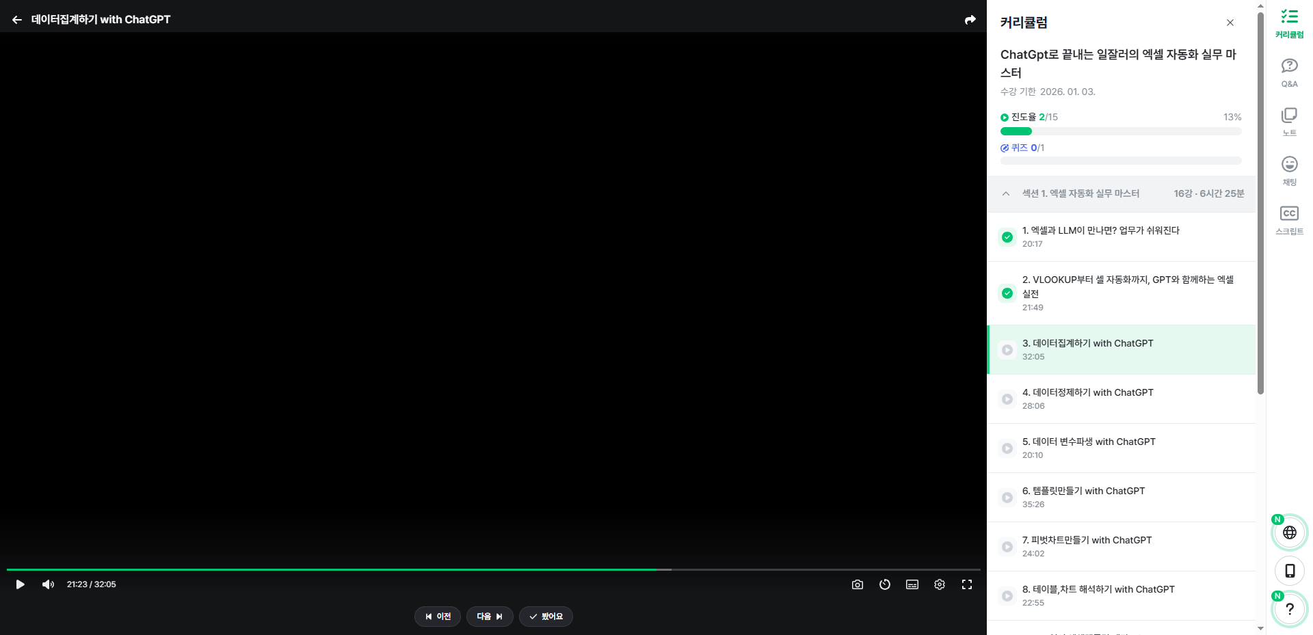This screenshot has height=635, width=1313.
Task: Select the 커리큘럼 sidebar tab
Action: pyautogui.click(x=1289, y=23)
